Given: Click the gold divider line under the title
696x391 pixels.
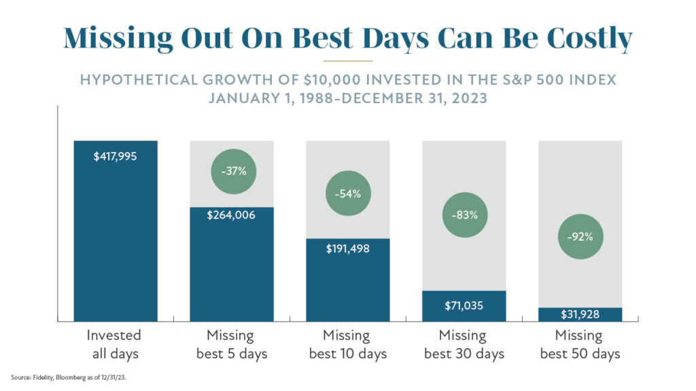Looking at the screenshot, I should tap(347, 60).
